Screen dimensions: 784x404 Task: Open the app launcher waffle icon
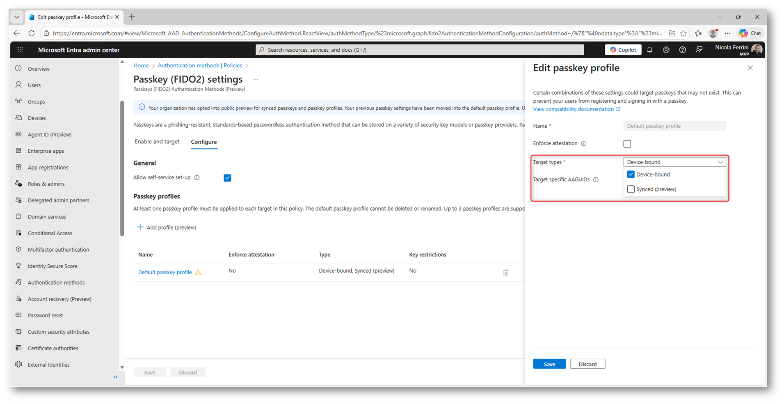point(20,50)
